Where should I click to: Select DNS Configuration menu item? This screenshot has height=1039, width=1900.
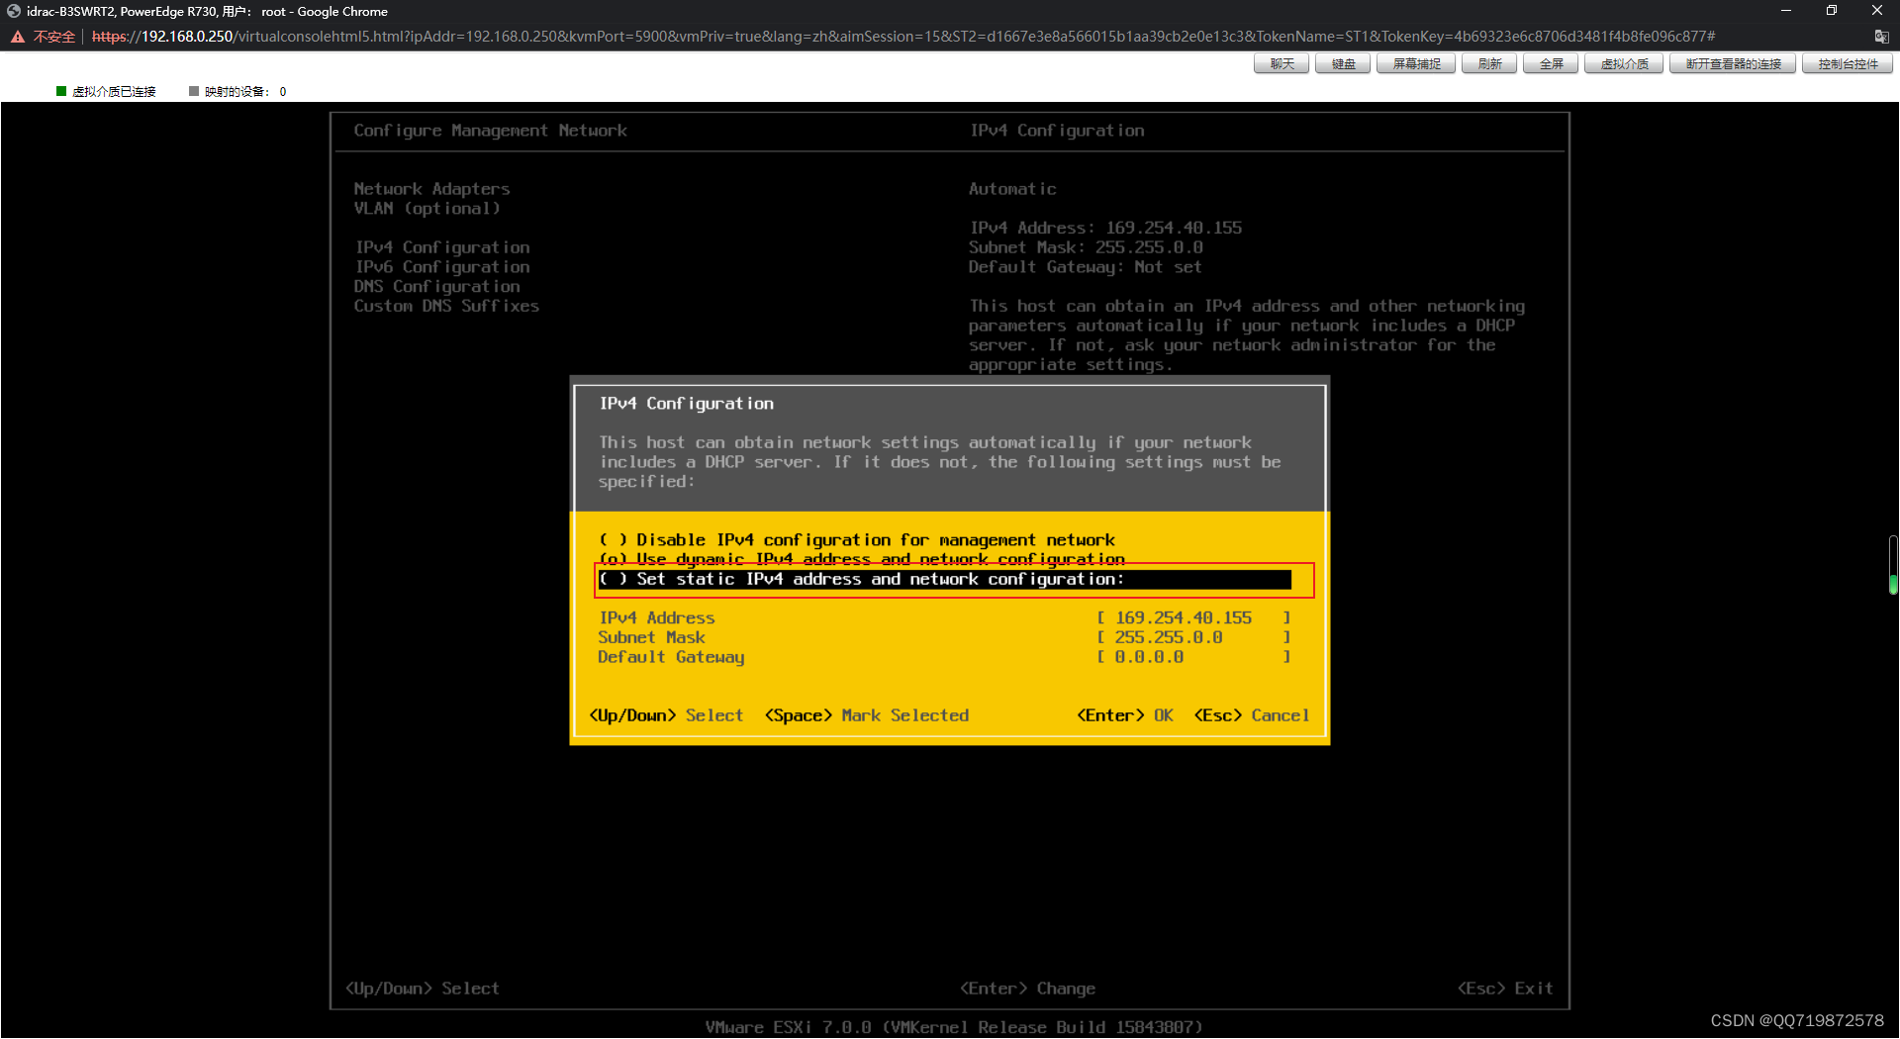(436, 287)
